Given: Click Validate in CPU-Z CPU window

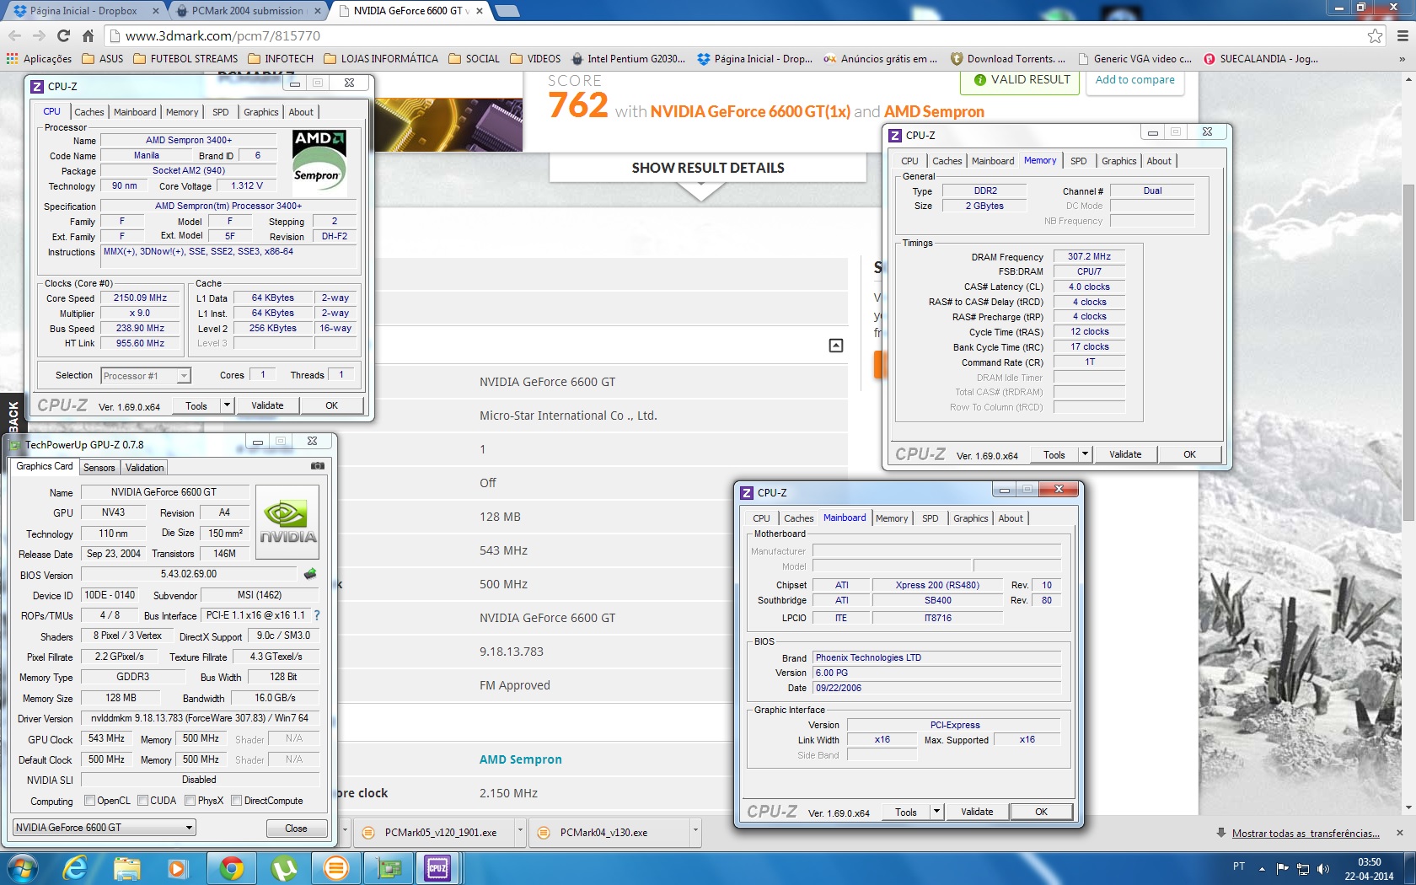Looking at the screenshot, I should [x=267, y=405].
